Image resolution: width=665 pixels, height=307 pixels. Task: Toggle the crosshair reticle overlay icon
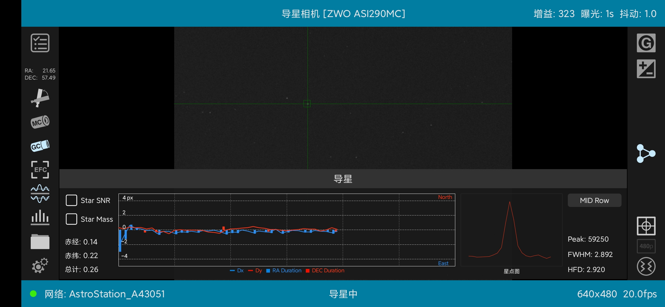[646, 226]
